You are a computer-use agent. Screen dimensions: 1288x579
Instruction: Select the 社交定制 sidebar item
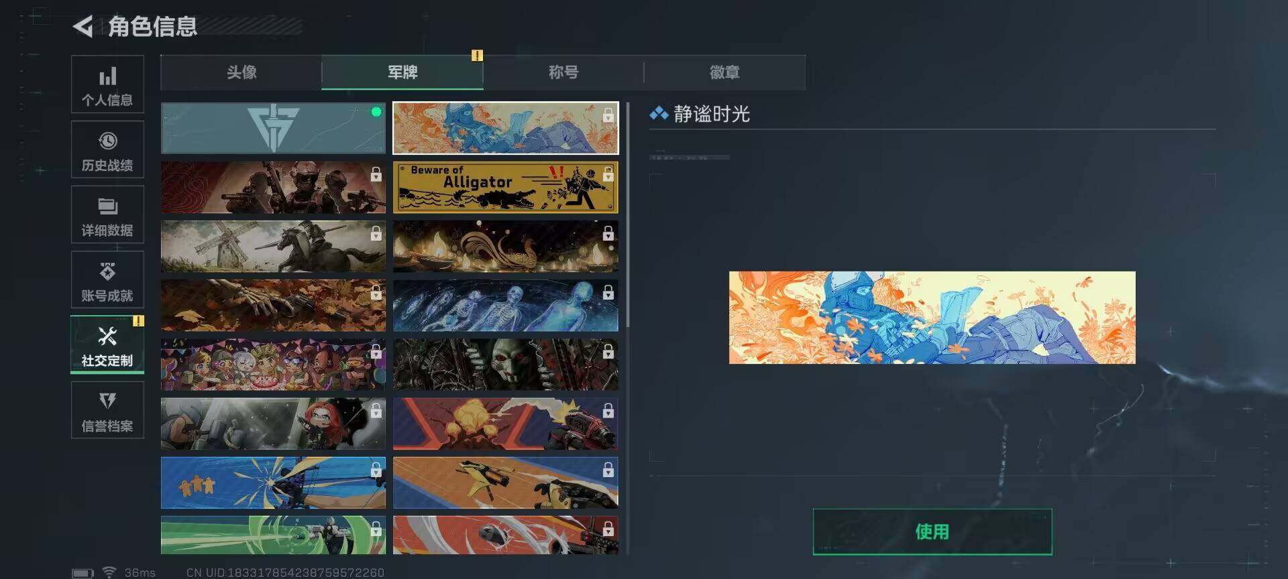pos(107,344)
